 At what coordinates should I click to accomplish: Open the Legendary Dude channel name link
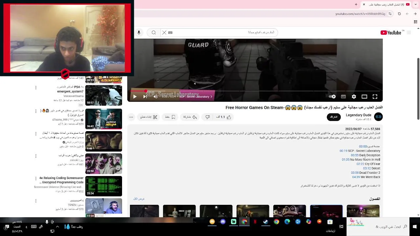(x=358, y=115)
